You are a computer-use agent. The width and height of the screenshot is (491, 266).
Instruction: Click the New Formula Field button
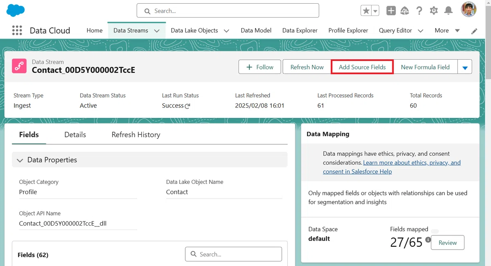click(x=425, y=67)
